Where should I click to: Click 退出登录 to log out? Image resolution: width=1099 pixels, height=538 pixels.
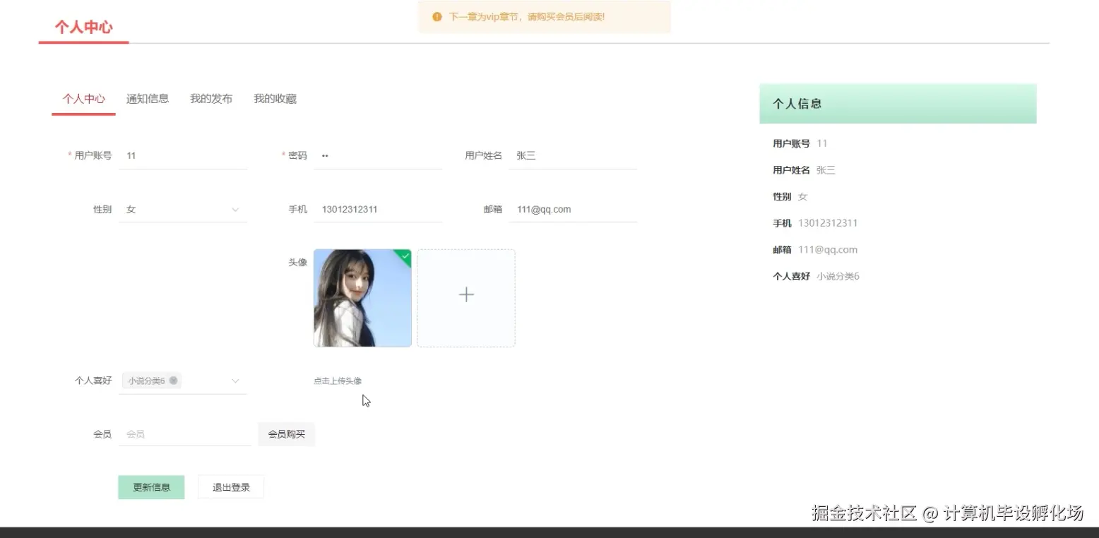point(230,486)
